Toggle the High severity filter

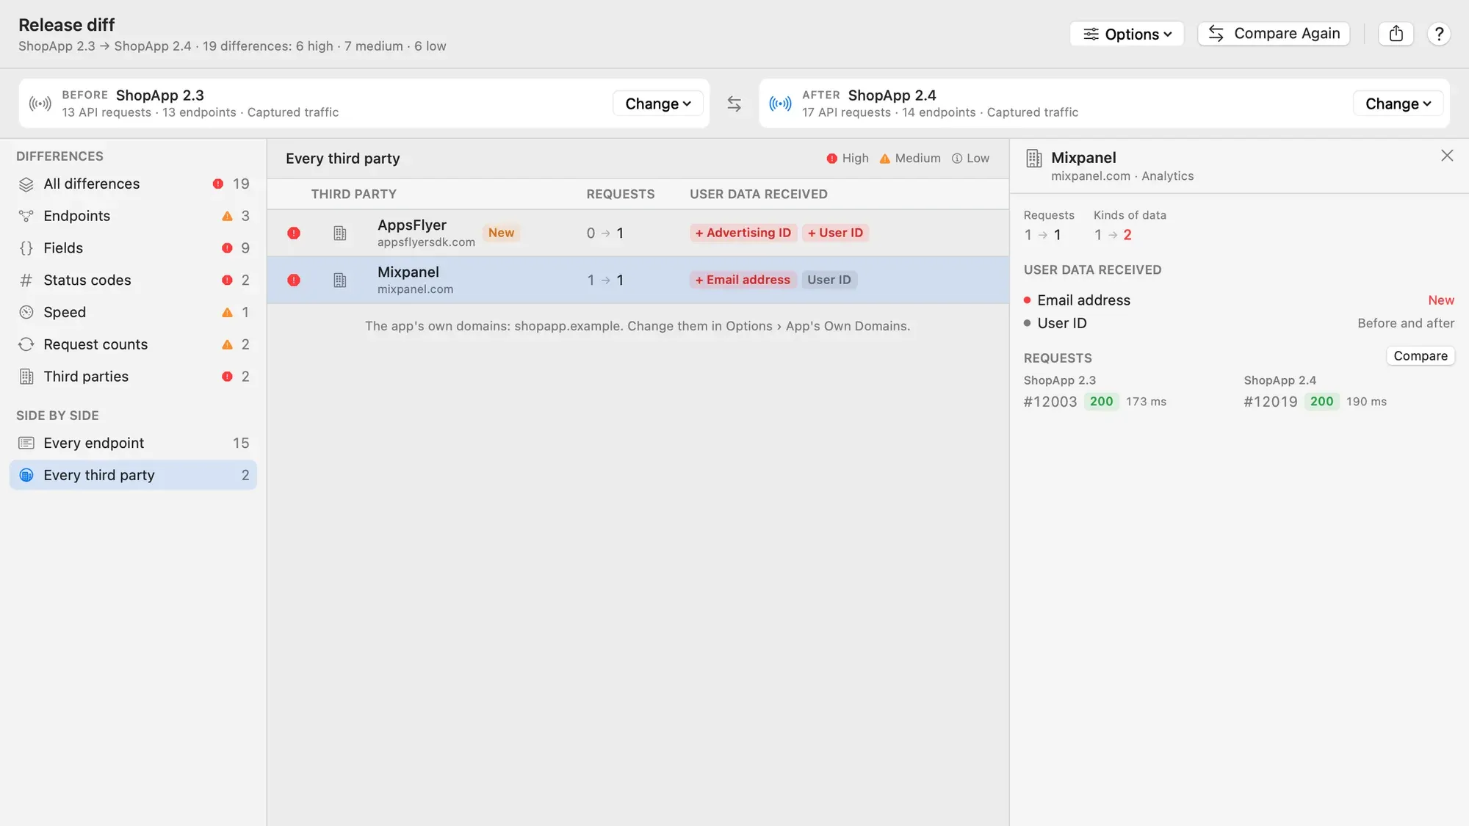coord(847,159)
